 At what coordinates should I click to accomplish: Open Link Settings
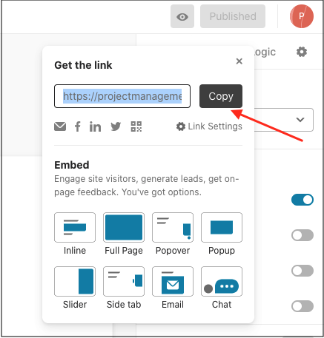[x=209, y=126]
